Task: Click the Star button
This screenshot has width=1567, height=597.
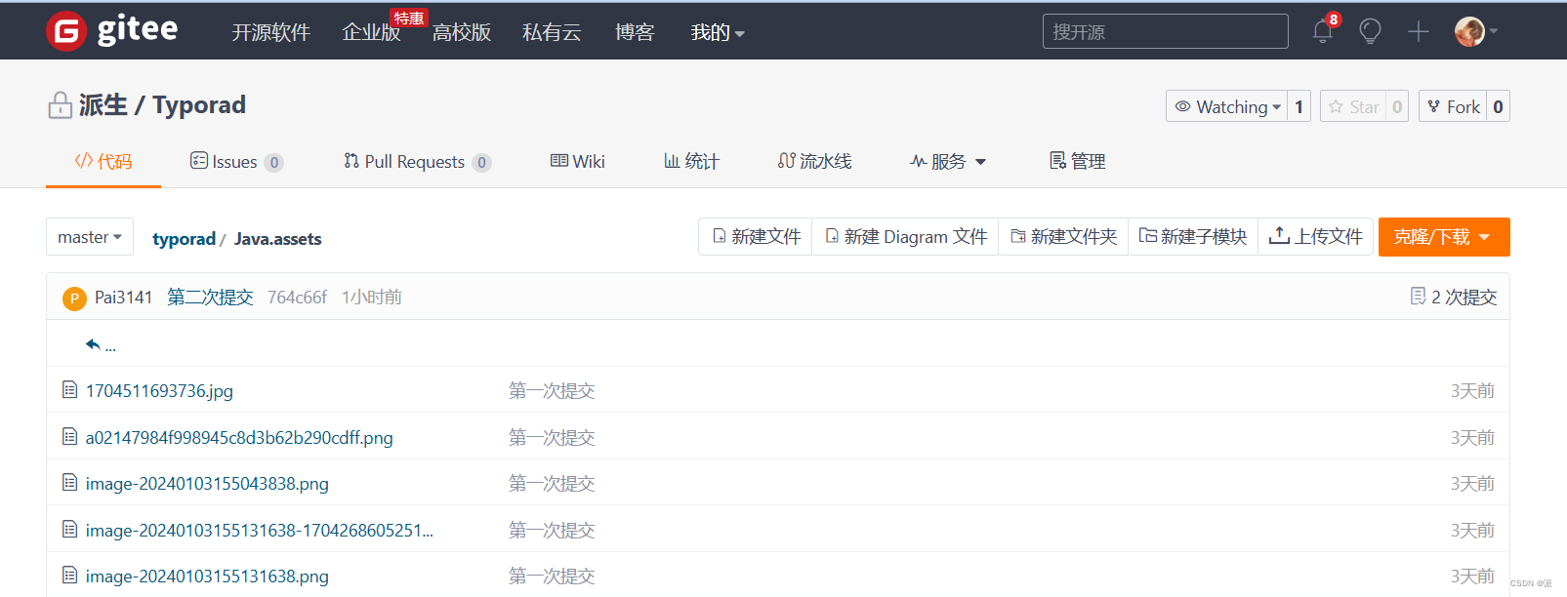Action: 1354,106
